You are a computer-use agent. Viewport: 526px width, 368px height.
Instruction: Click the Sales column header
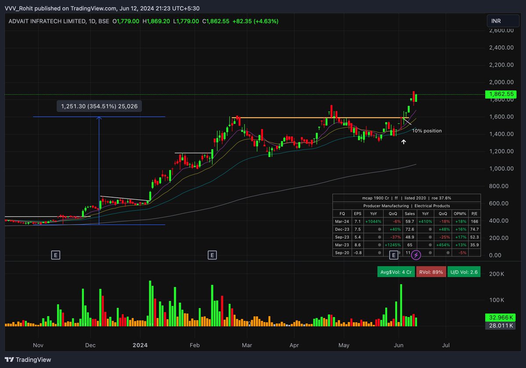(410, 213)
